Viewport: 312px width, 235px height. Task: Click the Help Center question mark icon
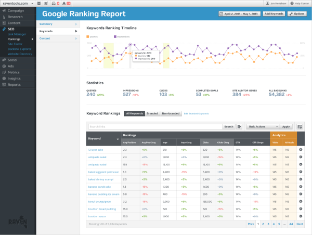(292, 4)
